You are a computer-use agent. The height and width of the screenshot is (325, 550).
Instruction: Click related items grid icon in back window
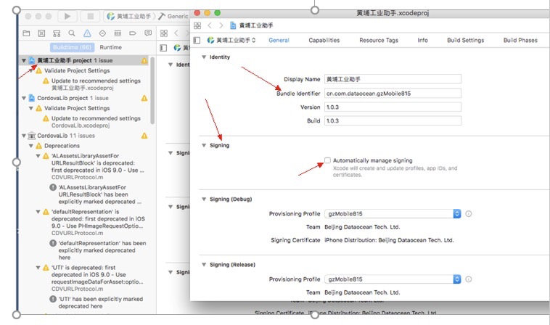164,33
